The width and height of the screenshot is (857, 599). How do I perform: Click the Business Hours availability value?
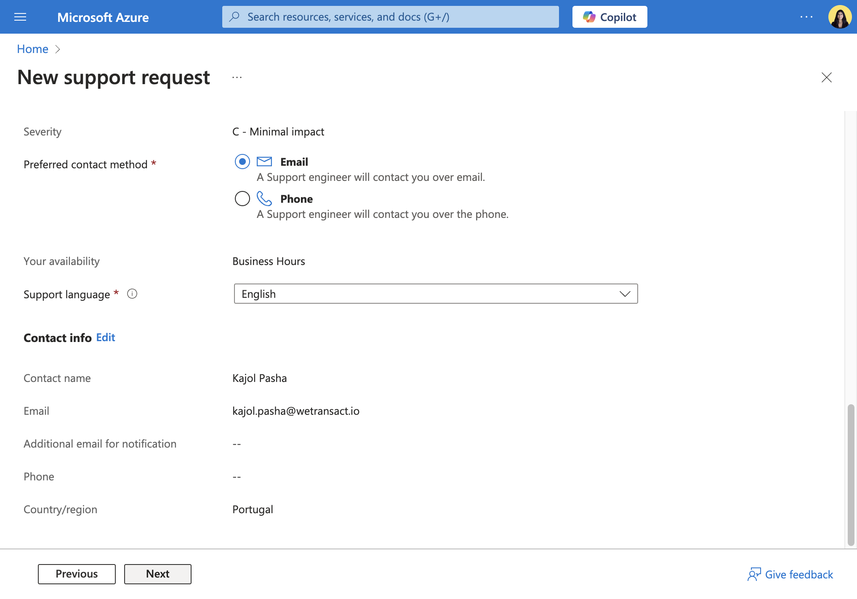269,261
